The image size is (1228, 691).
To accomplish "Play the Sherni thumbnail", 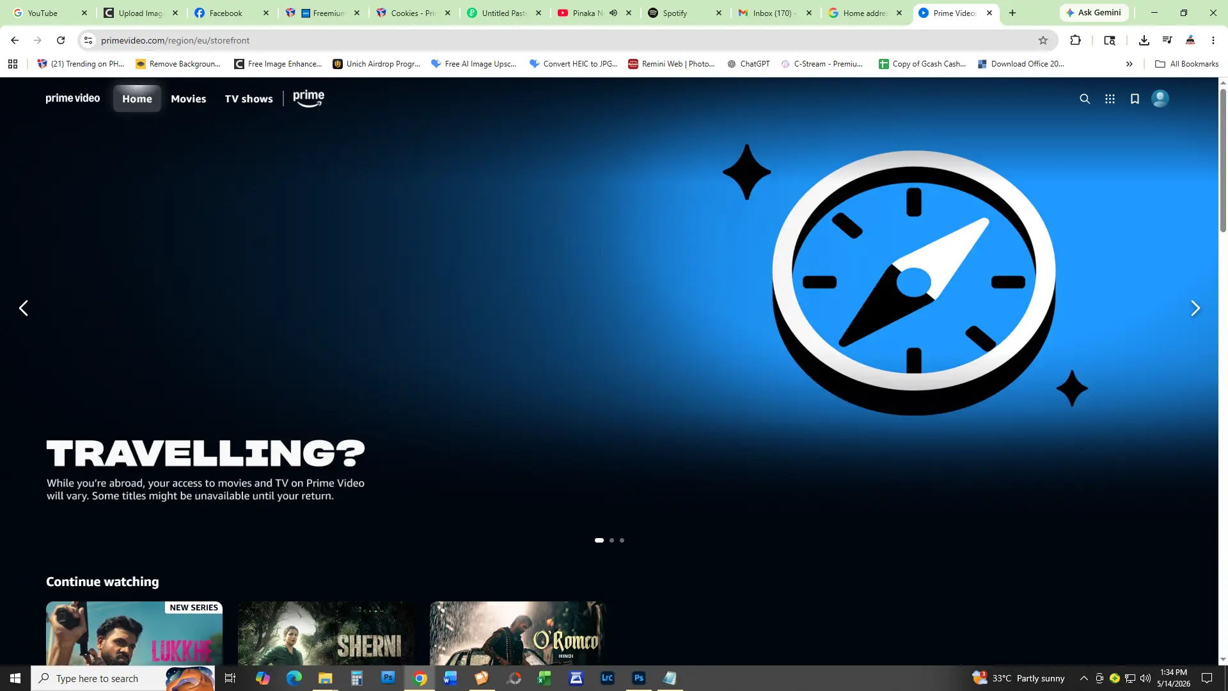I will coord(326,633).
